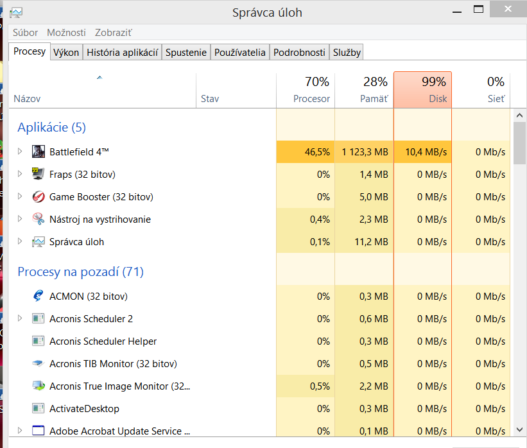Click the Acronis TIB Monitor icon
The width and height of the screenshot is (527, 448).
click(x=39, y=363)
